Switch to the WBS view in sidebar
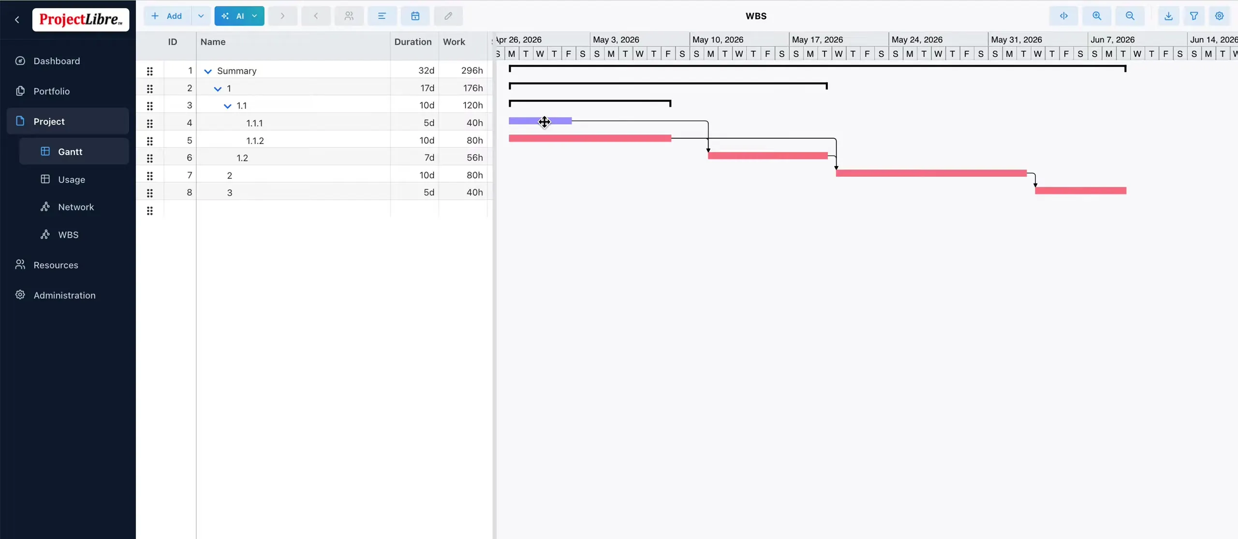This screenshot has height=539, width=1238. pyautogui.click(x=74, y=235)
